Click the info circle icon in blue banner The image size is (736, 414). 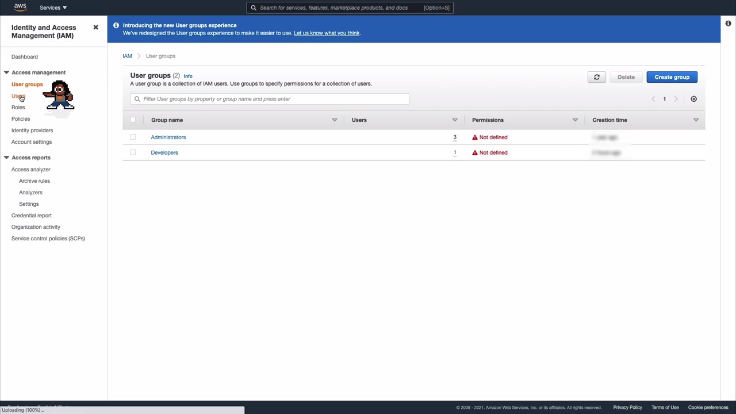pos(116,25)
